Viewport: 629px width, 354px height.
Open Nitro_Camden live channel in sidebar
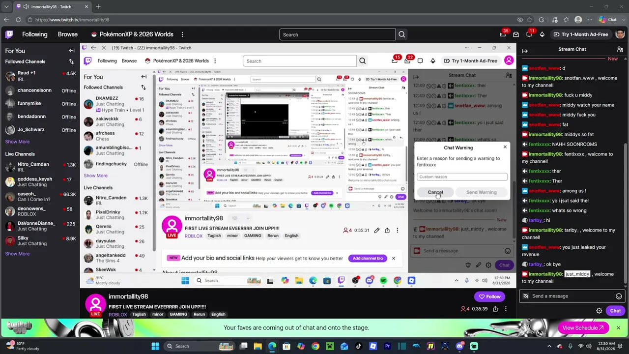coord(40,167)
